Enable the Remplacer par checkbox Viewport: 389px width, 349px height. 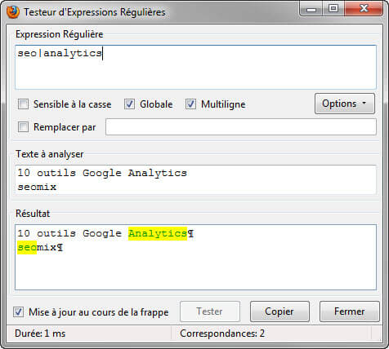click(23, 127)
